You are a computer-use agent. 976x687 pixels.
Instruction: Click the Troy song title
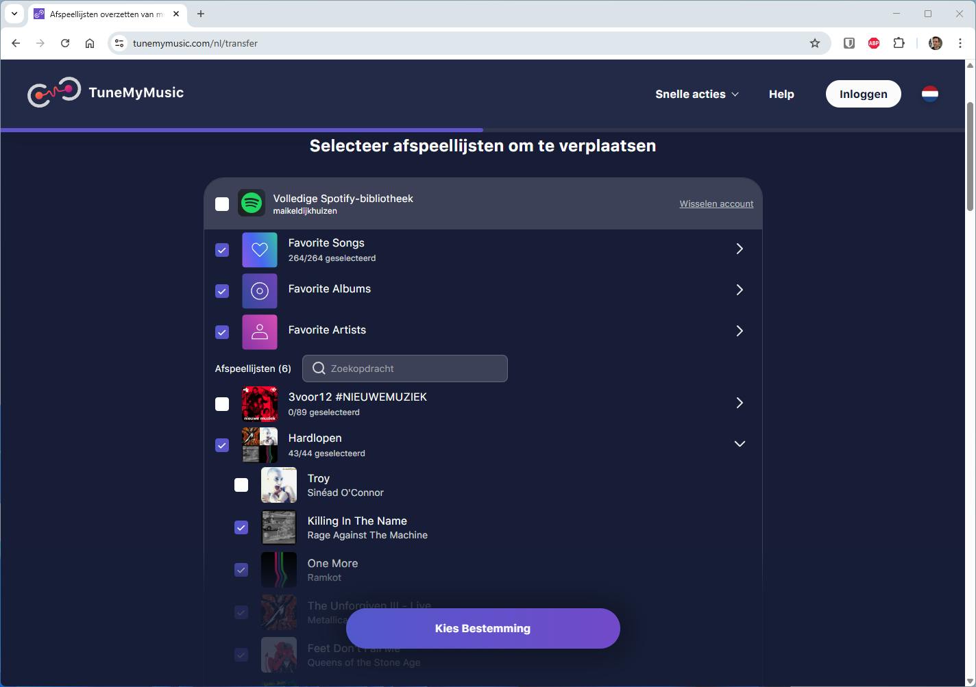pos(319,478)
